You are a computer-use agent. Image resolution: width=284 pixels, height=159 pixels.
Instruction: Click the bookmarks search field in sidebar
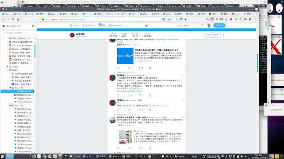[x=18, y=33]
